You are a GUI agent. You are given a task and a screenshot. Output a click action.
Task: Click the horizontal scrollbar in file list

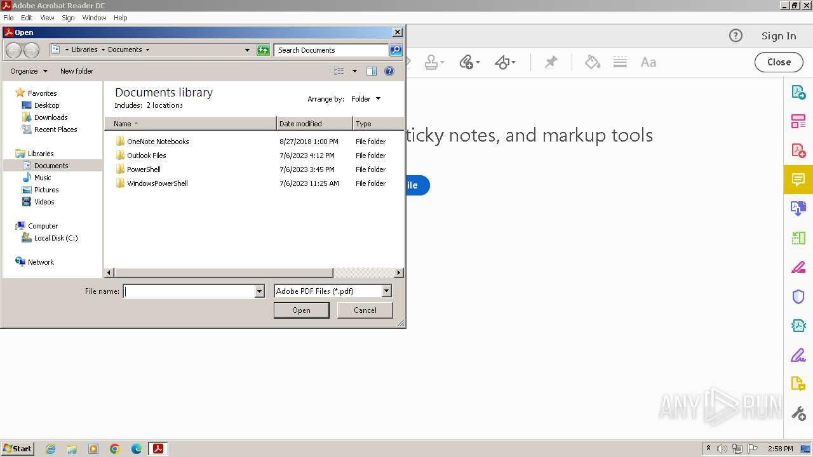pyautogui.click(x=224, y=273)
